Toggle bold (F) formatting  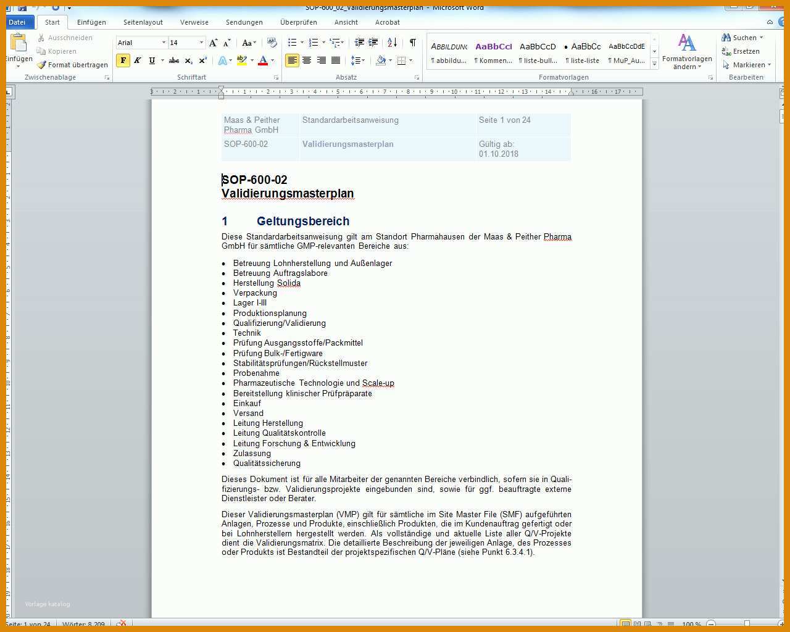[x=123, y=60]
